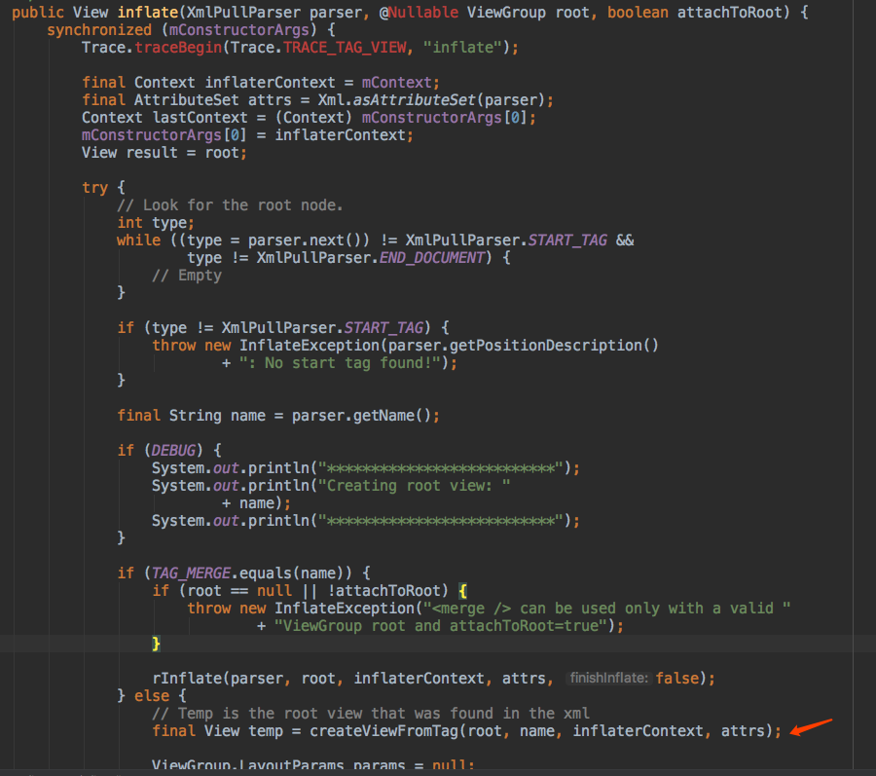Click the 'int type;' declaration line
Viewport: 876px width, 776px height.
(156, 223)
